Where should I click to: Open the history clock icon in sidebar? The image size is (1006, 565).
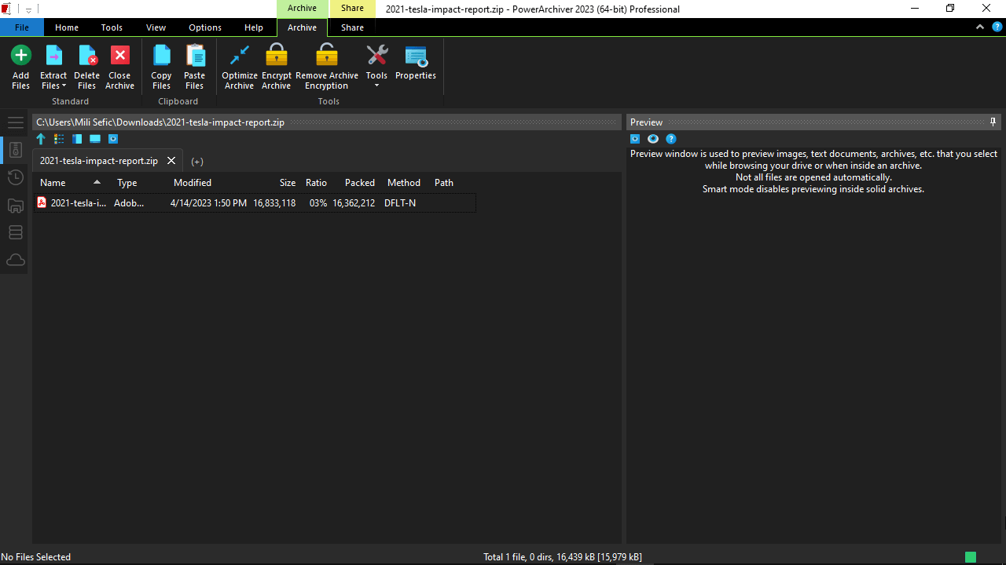click(x=15, y=177)
